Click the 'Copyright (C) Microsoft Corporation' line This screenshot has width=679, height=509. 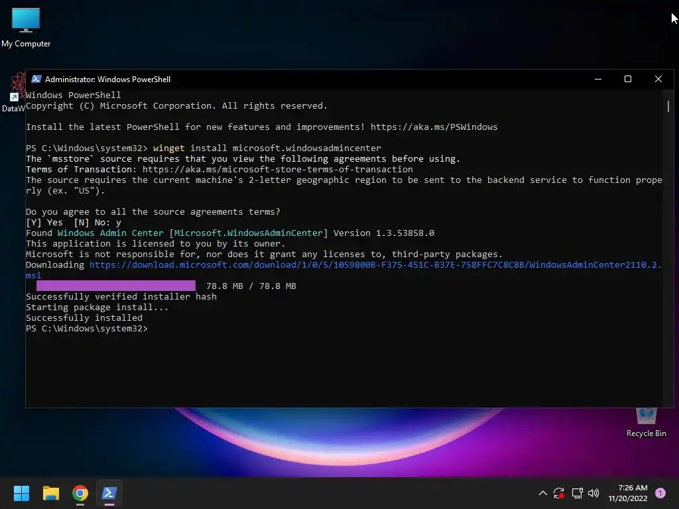pyautogui.click(x=176, y=106)
